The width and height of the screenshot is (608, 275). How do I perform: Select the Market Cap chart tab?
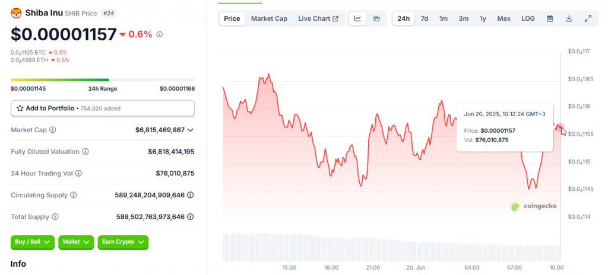click(x=269, y=18)
